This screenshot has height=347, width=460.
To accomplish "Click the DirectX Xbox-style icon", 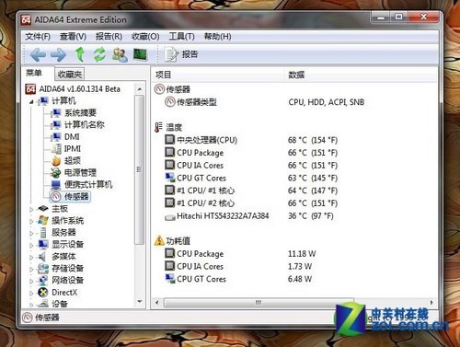I will point(43,292).
